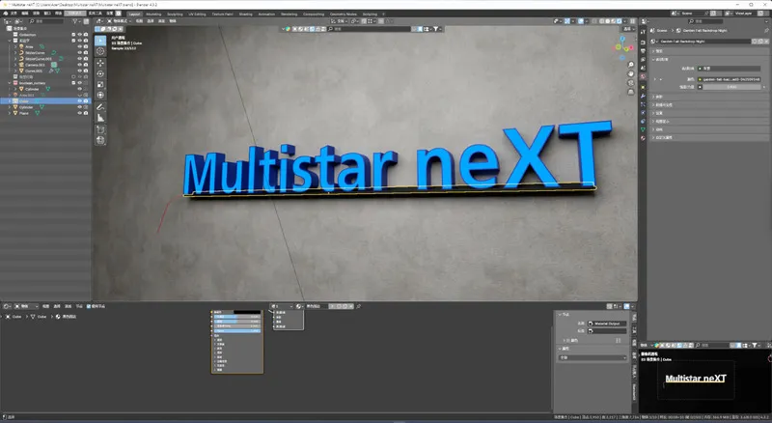Expand the Plane tree item
The height and width of the screenshot is (423, 772).
(10, 113)
